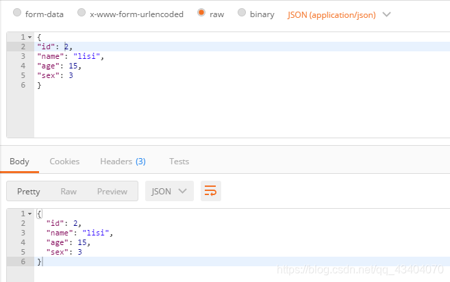Image resolution: width=450 pixels, height=282 pixels.
Task: Select the x-www-form-urlencoded body type
Action: (82, 12)
